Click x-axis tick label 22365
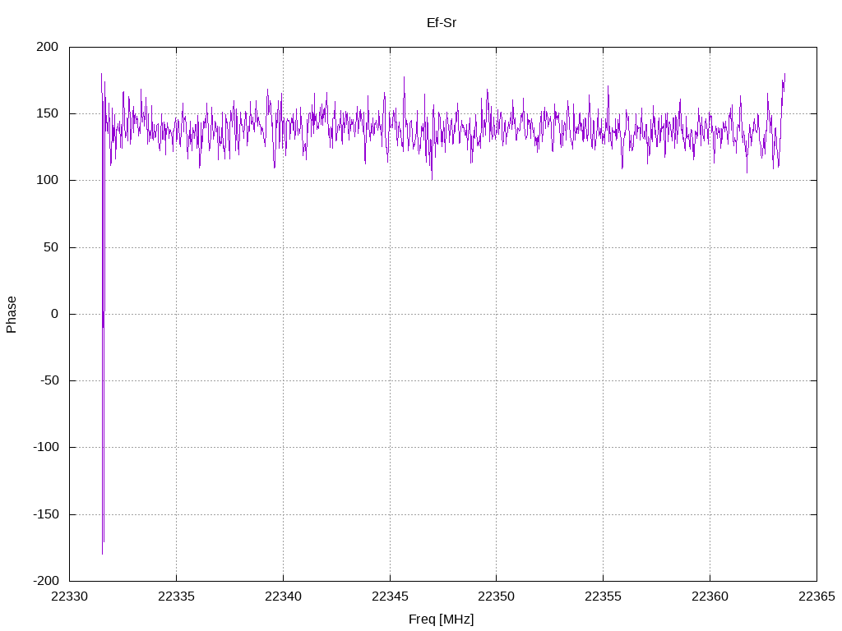Viewport: 842px width, 631px height. pos(817,596)
